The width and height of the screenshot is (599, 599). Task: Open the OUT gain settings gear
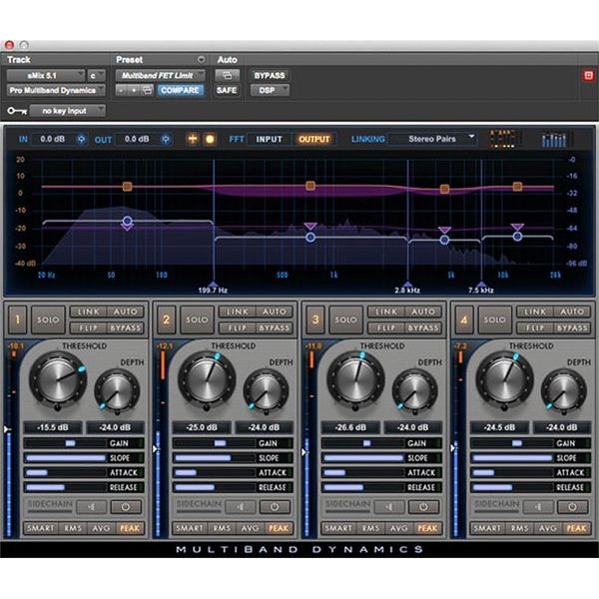click(x=166, y=139)
